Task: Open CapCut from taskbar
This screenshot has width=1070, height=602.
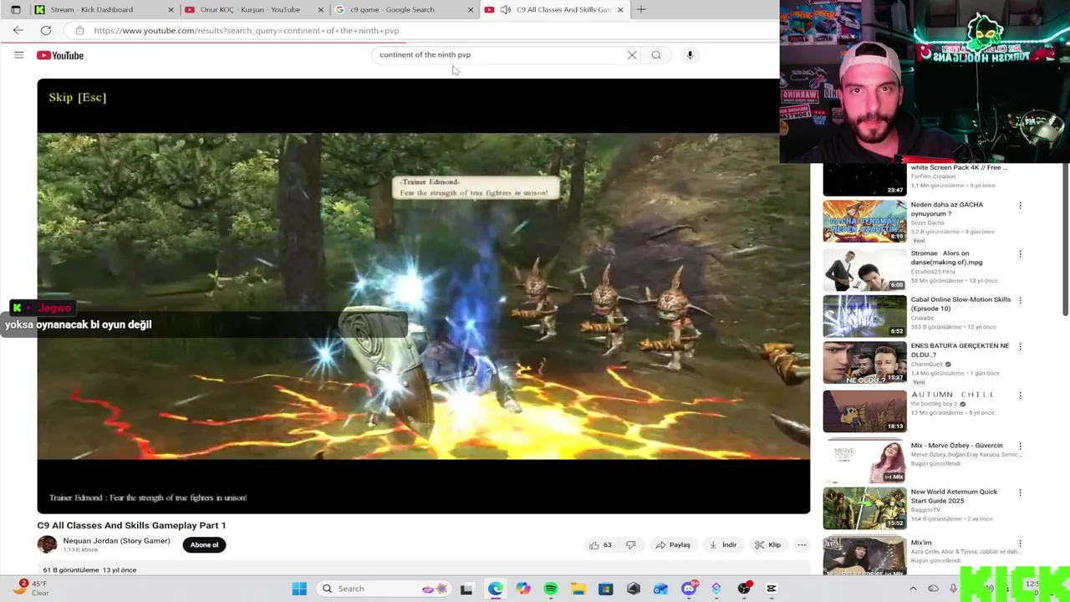Action: [772, 589]
